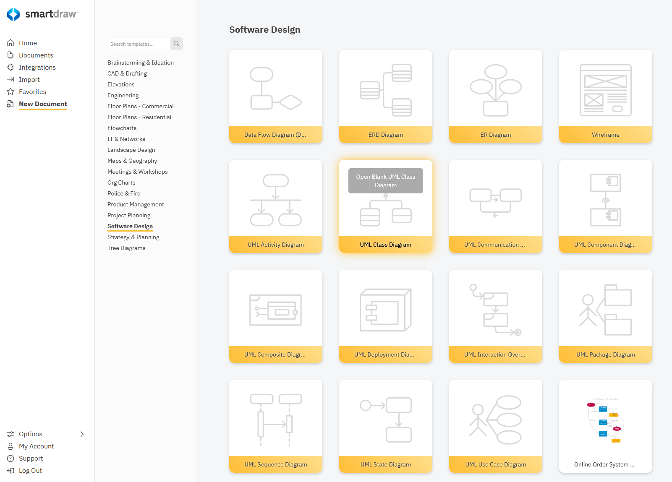Select the Documents icon in the sidebar
Screen dimensions: 672x482
click(x=10, y=55)
